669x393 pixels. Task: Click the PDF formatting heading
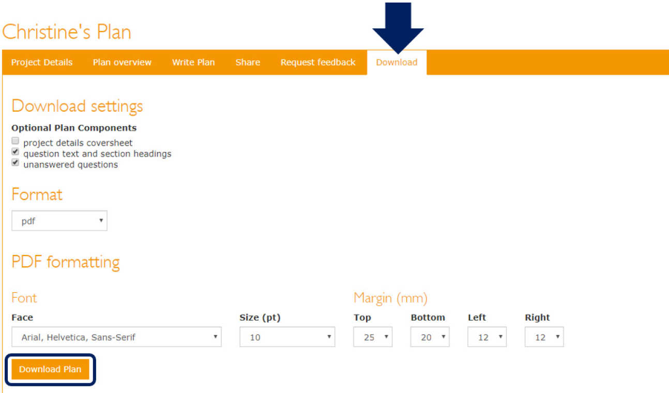click(x=66, y=262)
